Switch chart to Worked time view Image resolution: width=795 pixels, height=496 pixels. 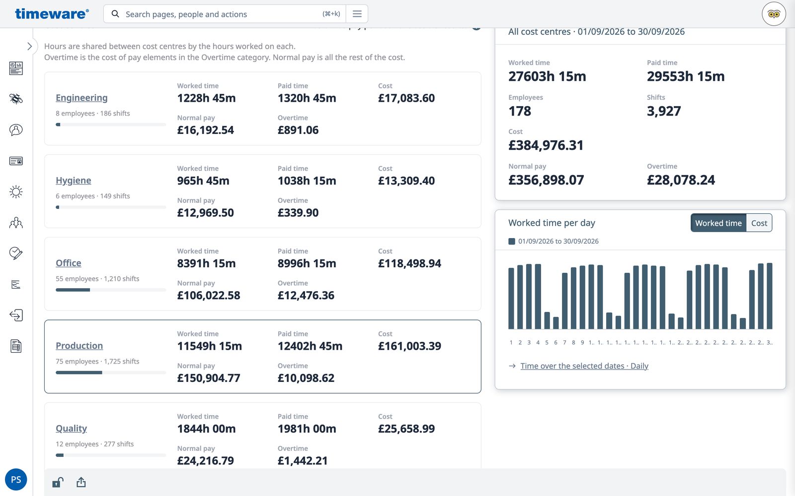718,223
